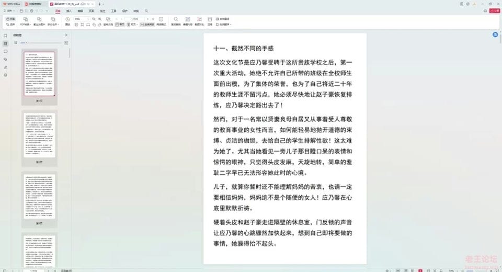Toggle continuous reading mode
Screen dimensions: 502x272
click(147, 25)
